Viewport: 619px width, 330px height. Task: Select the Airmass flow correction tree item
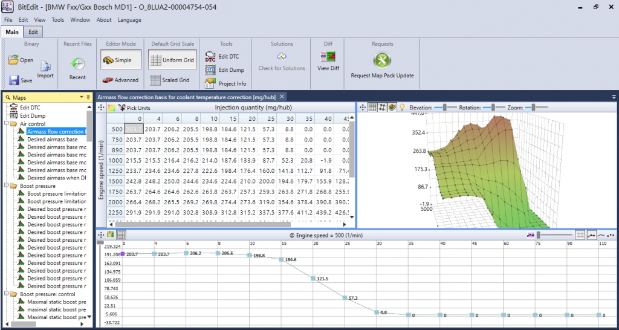(56, 131)
